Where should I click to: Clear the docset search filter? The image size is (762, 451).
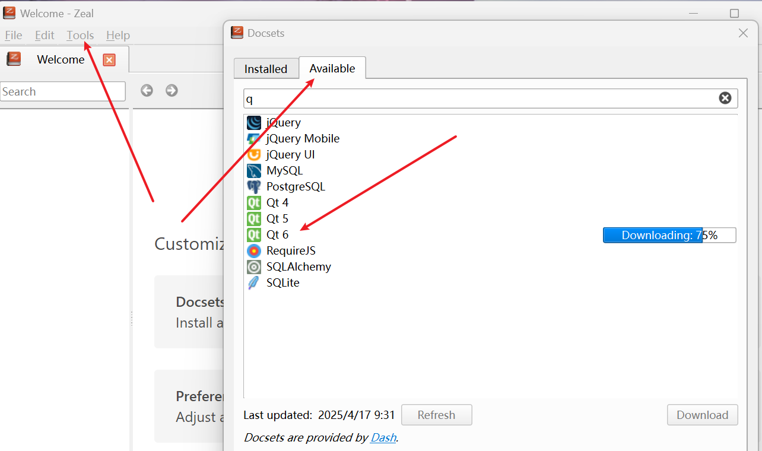[x=725, y=98]
